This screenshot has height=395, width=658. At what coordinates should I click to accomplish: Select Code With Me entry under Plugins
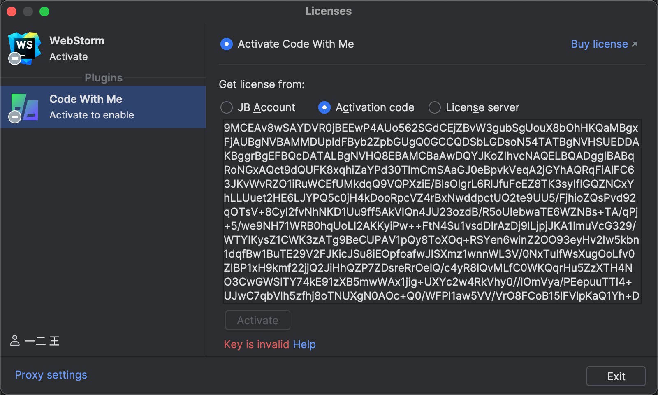(103, 107)
